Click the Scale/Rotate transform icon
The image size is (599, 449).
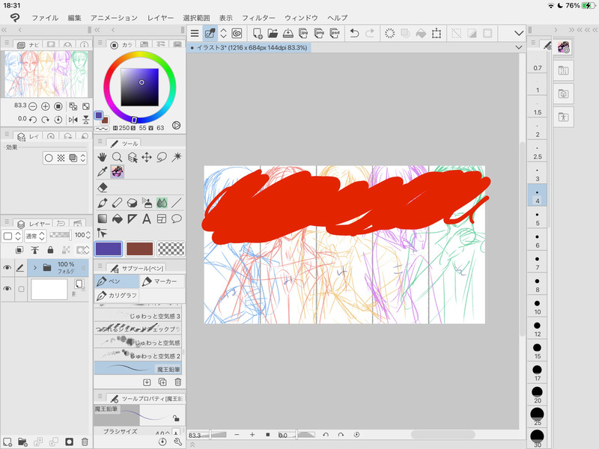point(437,34)
